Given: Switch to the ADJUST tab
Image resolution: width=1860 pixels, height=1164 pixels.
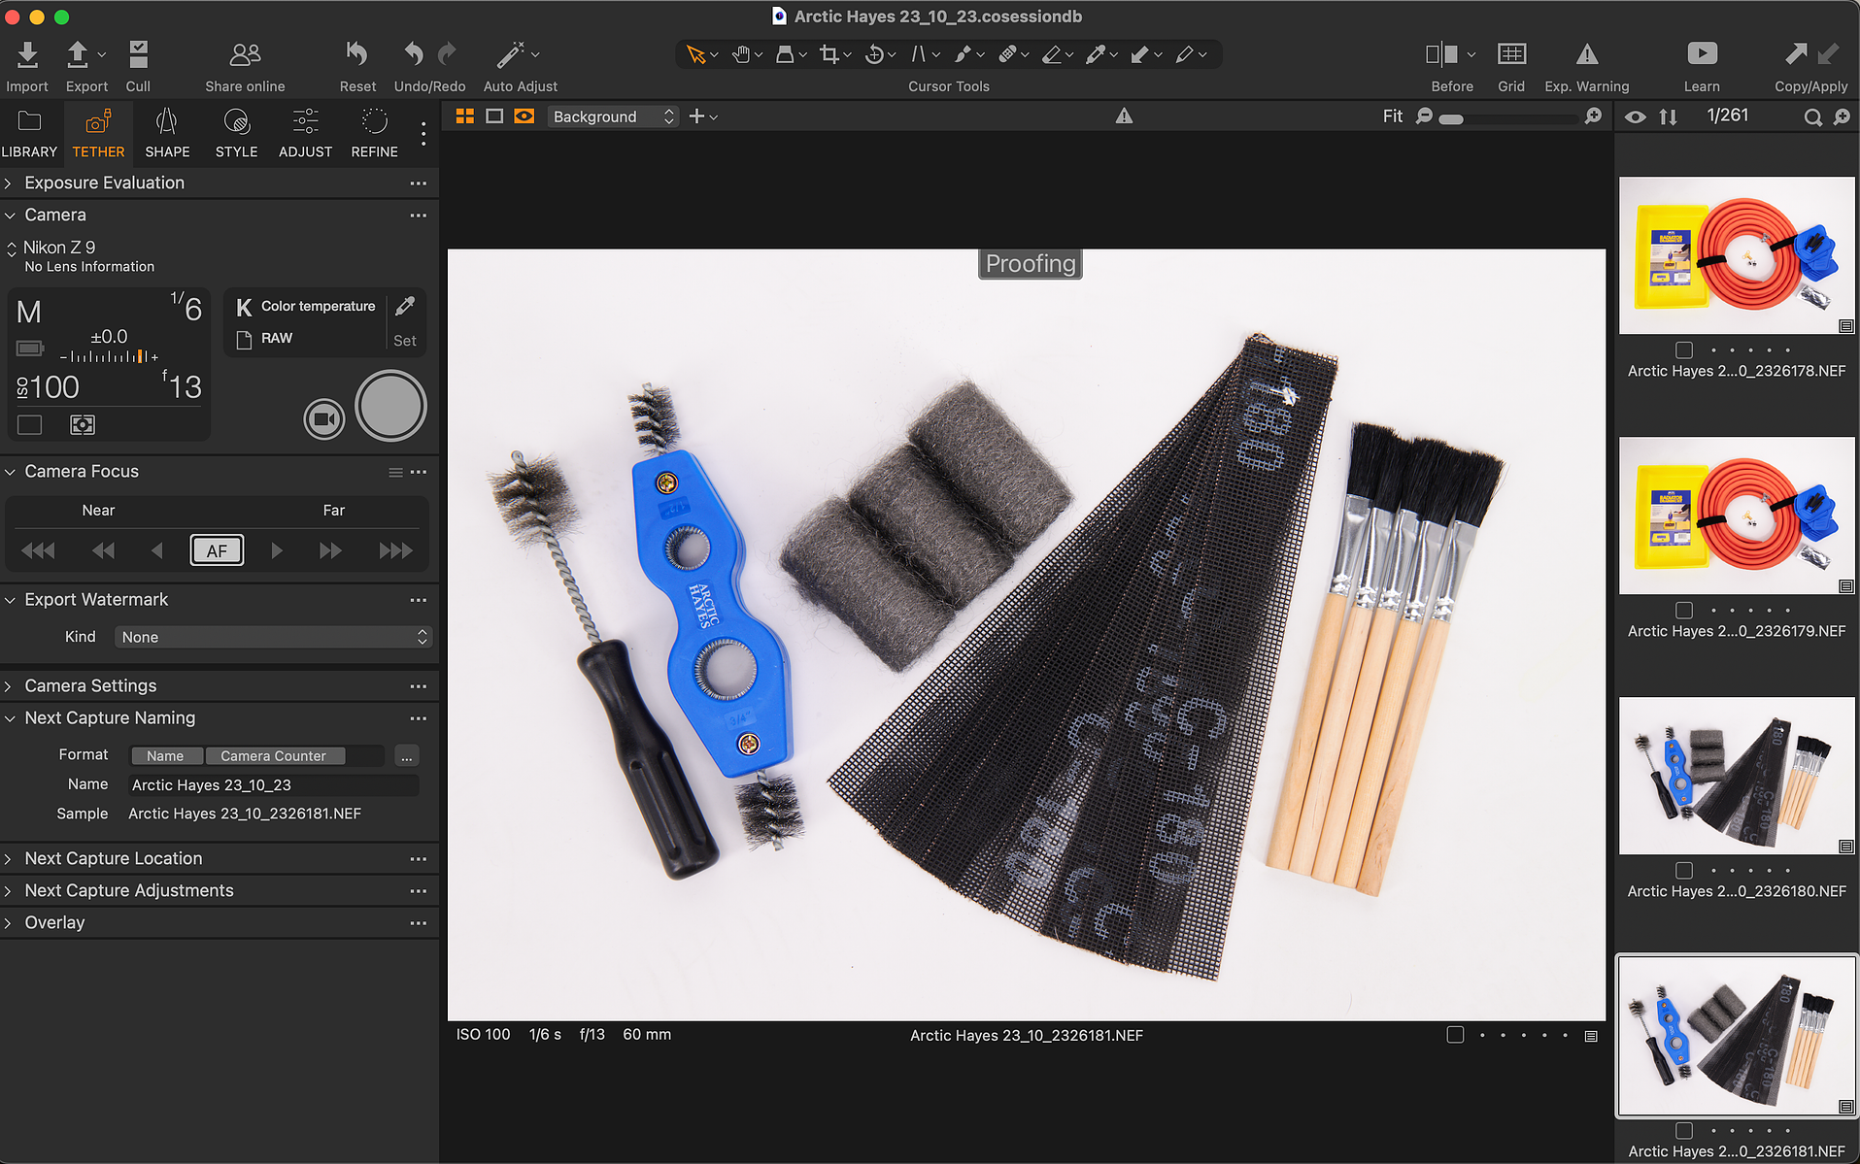Looking at the screenshot, I should click(305, 133).
